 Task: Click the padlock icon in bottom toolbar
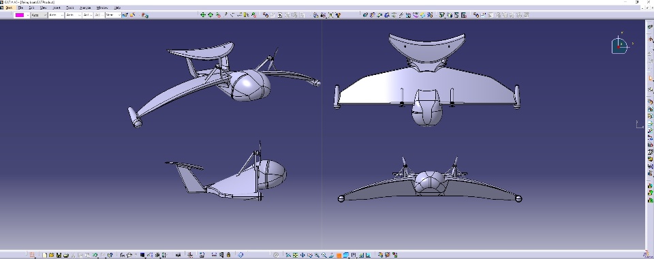(x=228, y=255)
